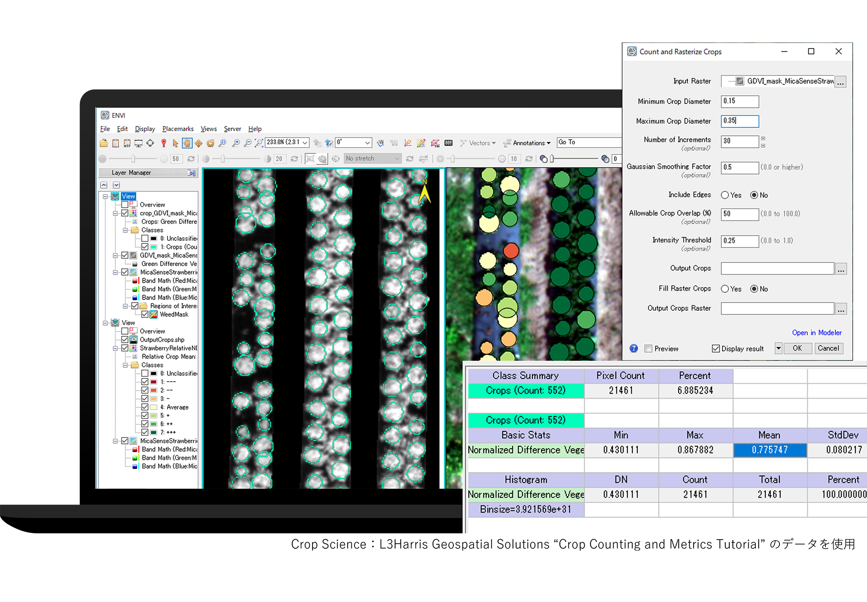Click the help question mark icon
This screenshot has width=867, height=602.
pos(634,348)
